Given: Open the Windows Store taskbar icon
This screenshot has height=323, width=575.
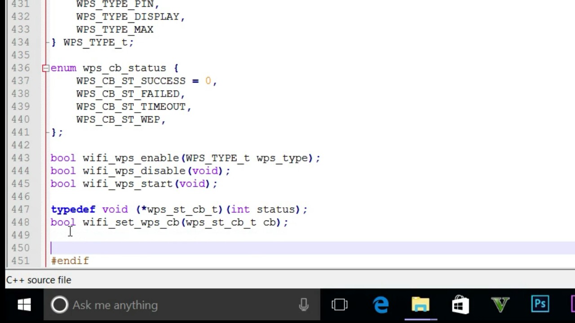Looking at the screenshot, I should click(x=460, y=305).
